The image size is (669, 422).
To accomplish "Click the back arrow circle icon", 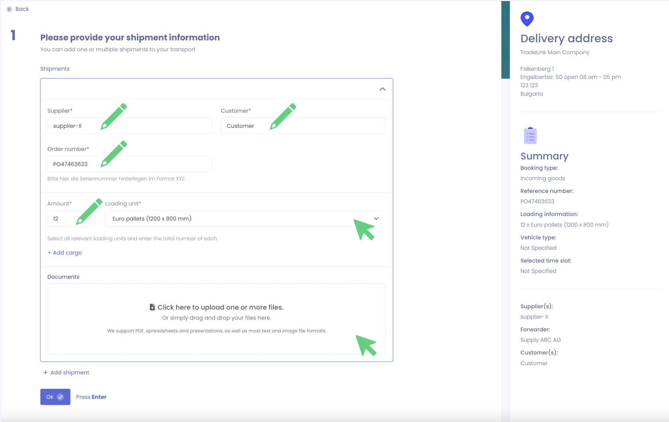I will (x=9, y=9).
